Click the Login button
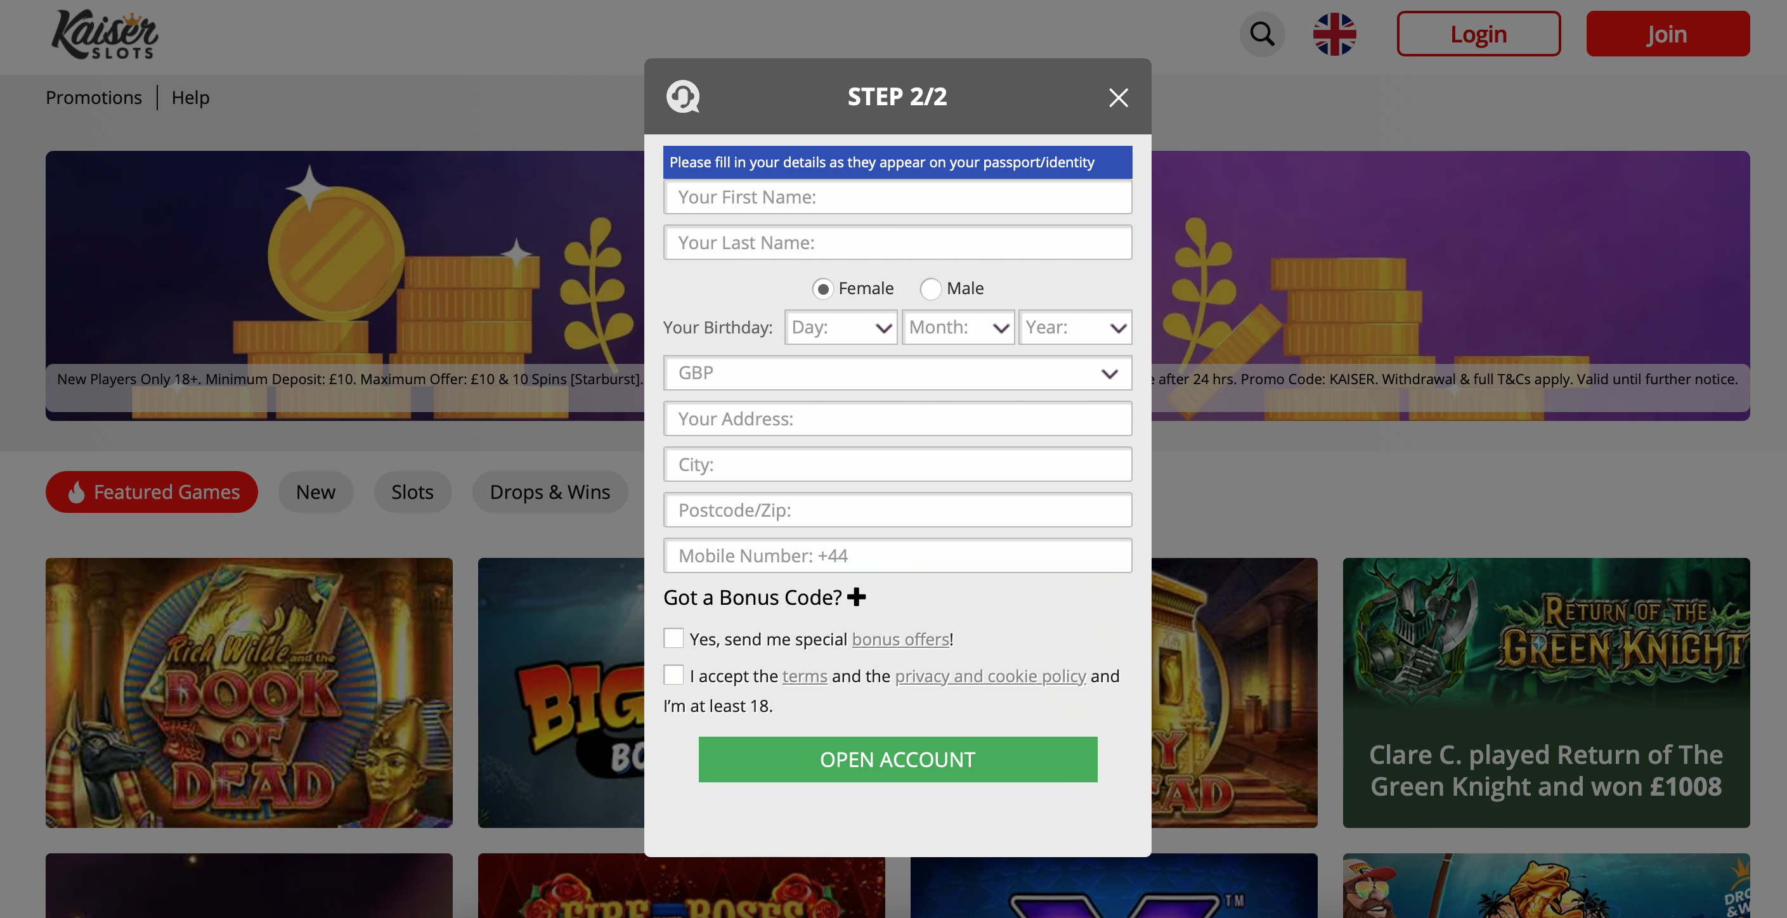1787x918 pixels. click(x=1478, y=34)
